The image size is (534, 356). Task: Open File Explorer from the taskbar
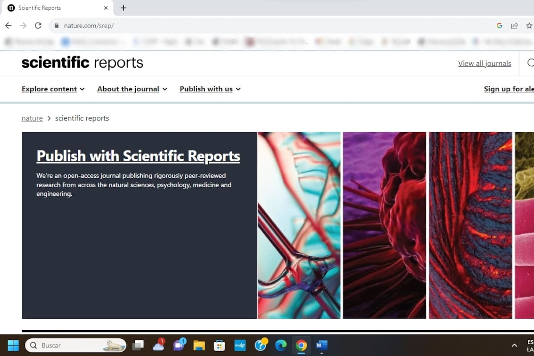click(199, 345)
